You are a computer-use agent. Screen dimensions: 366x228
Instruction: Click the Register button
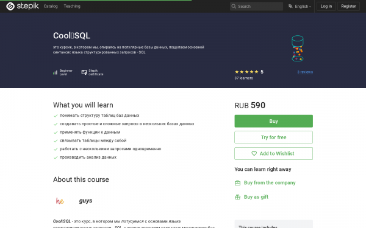coord(348,6)
